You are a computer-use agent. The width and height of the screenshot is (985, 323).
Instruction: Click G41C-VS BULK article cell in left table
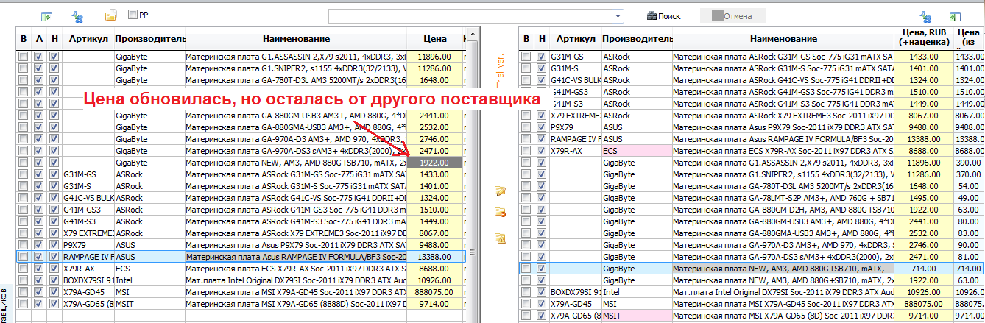(x=87, y=198)
